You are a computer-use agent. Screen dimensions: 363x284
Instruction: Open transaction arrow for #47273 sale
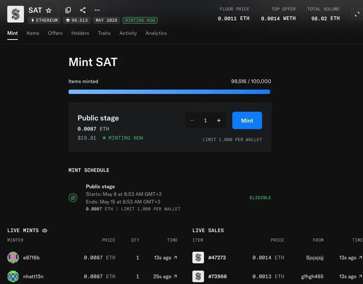coord(360,258)
